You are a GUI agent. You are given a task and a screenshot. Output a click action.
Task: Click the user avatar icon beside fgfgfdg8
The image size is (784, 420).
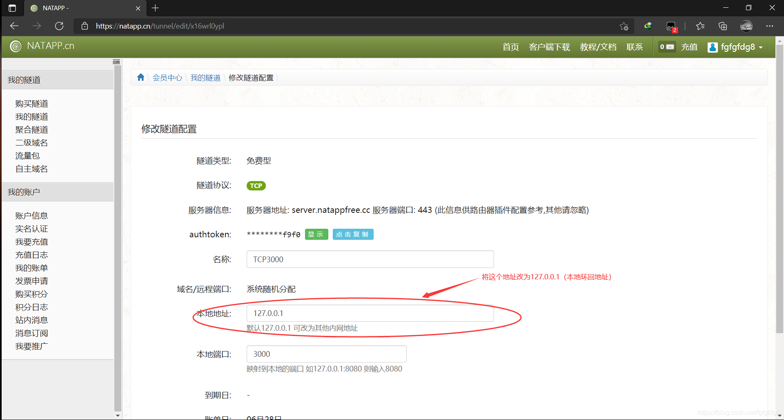click(713, 47)
